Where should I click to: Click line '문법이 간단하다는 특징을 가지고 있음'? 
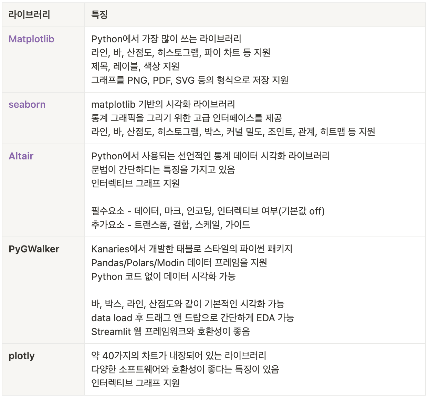click(x=163, y=170)
